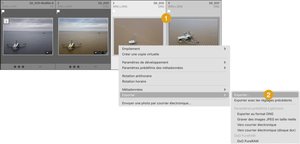The image size is (300, 144).
Task: Select the DJI_0129-Modifier-8 thumbnail
Action: 28,36
